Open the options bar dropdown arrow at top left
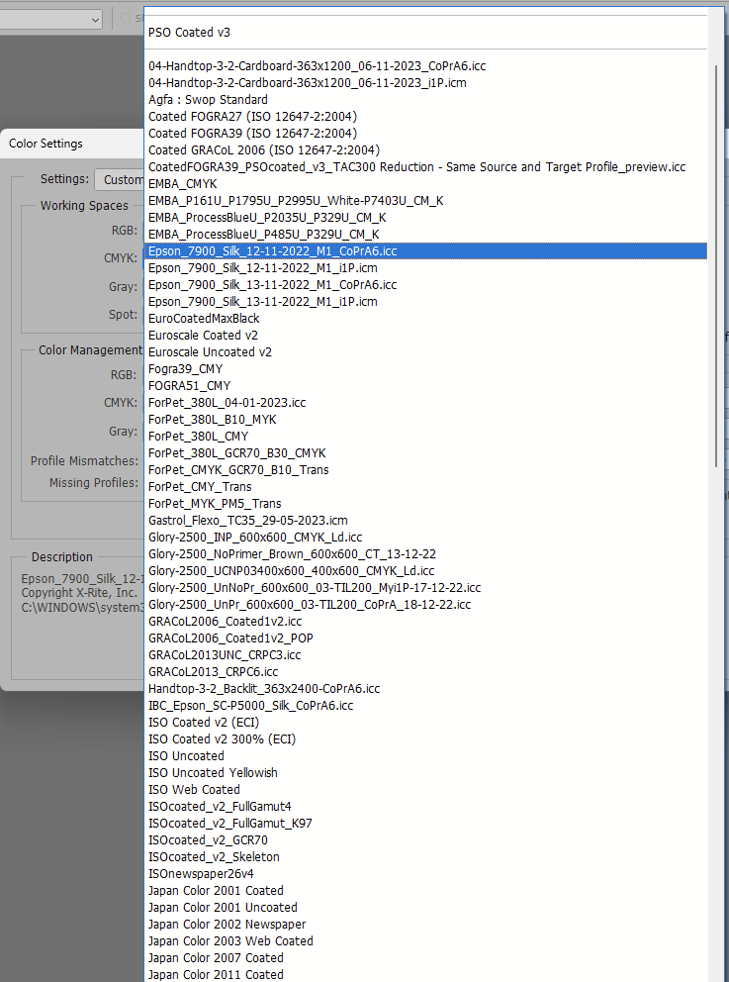The image size is (729, 982). [95, 20]
